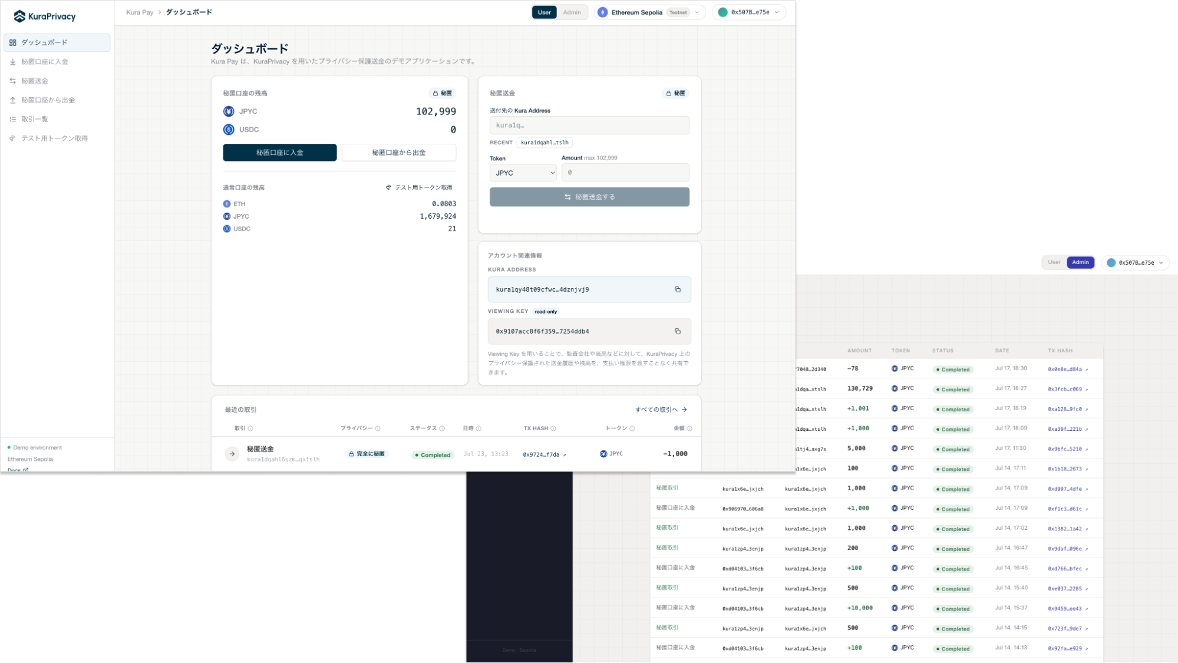Image resolution: width=1178 pixels, height=663 pixels.
Task: Open tx hash 0xa128…9fc0 in background table
Action: [1068, 409]
